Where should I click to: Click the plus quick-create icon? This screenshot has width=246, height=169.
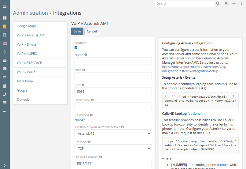[234, 3]
